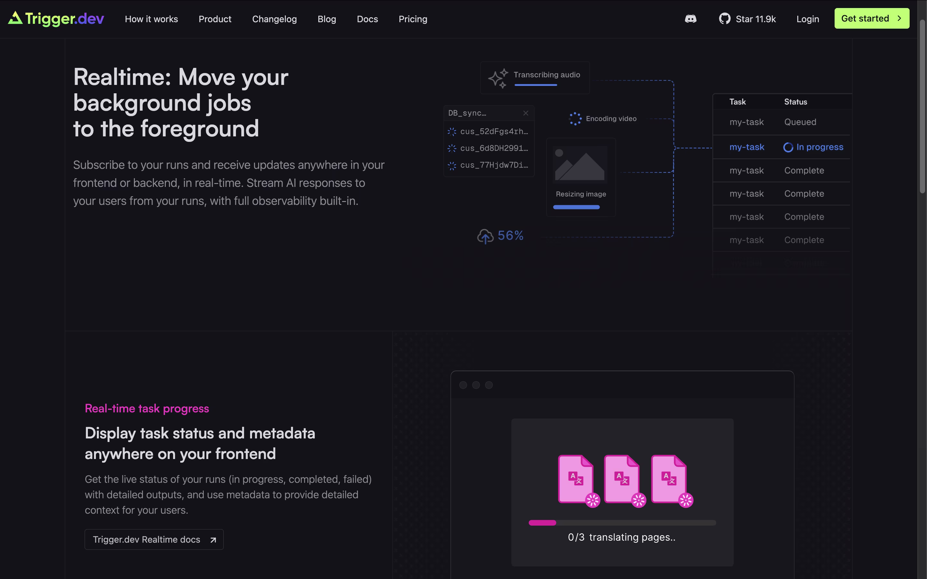927x579 pixels.
Task: Click spinner icon next to cus_52dFgs4rh
Action: click(x=452, y=132)
